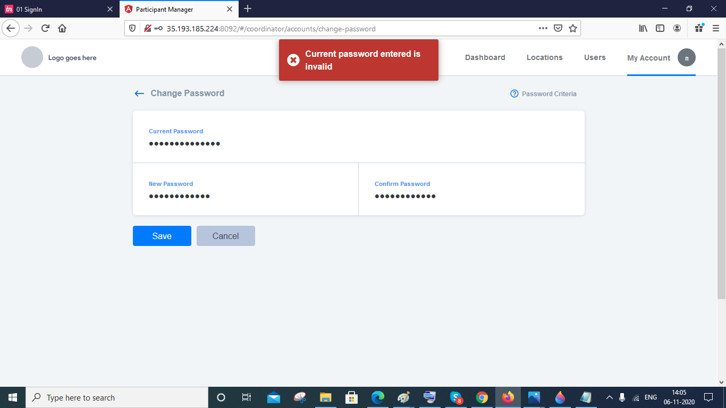Reload the page using the refresh icon

(45, 28)
